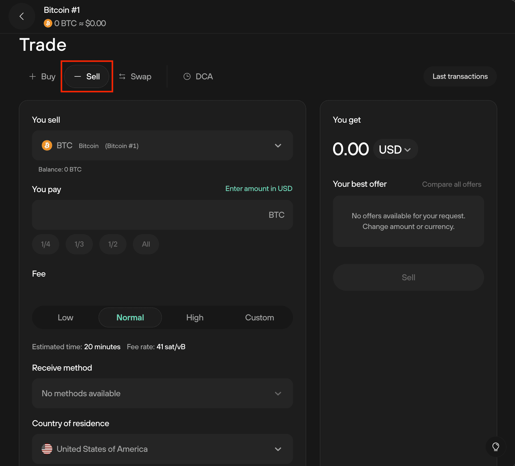
Task: Open the Swap tab
Action: point(135,76)
